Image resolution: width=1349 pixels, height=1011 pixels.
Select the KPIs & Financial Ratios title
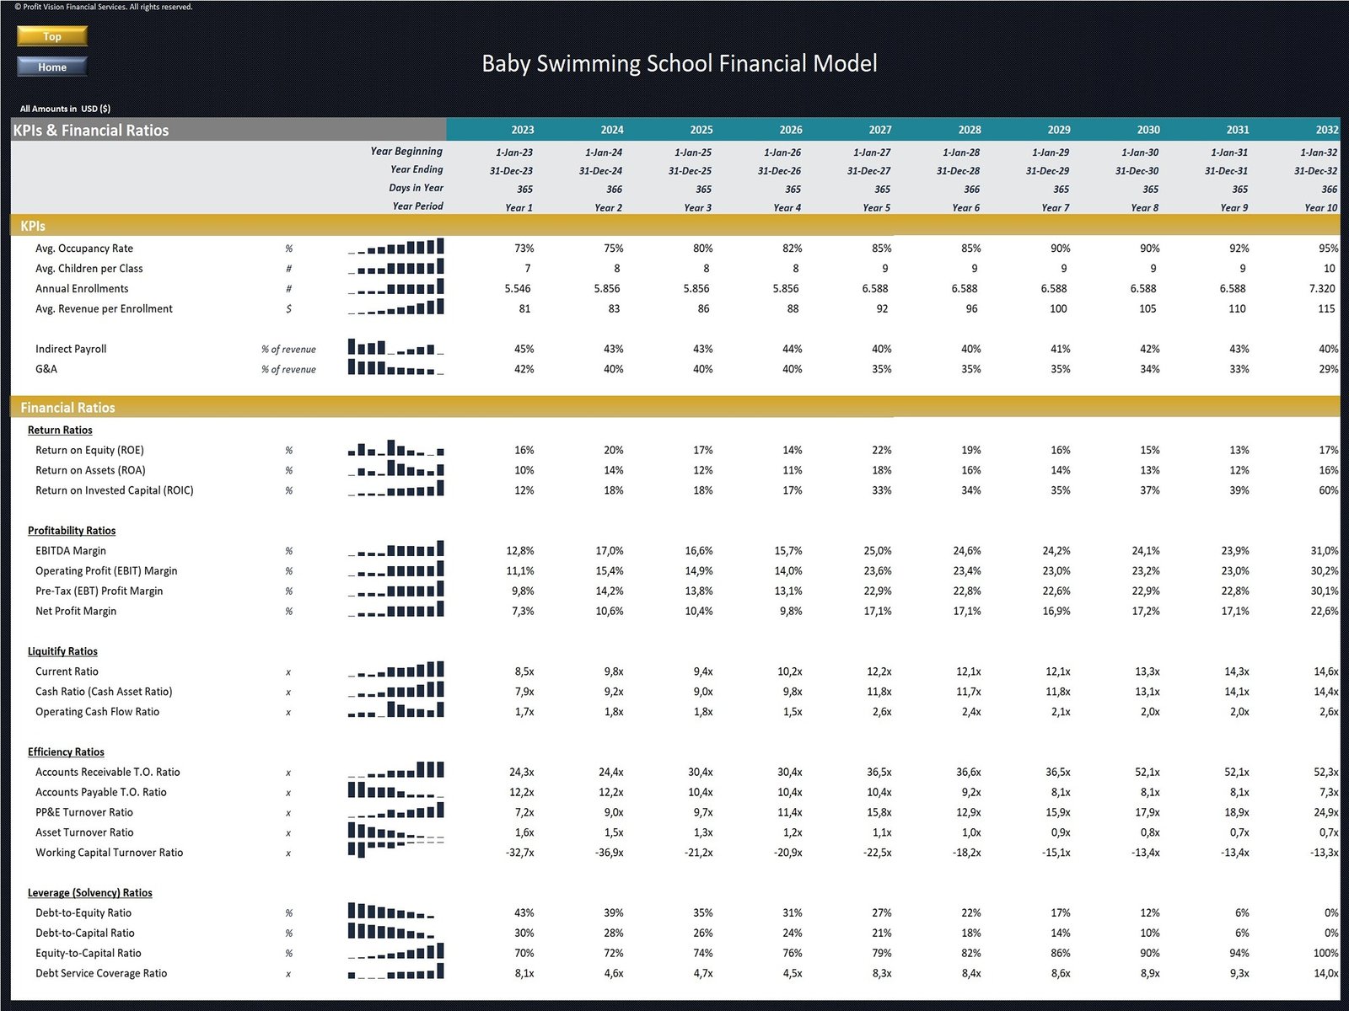[x=91, y=131]
